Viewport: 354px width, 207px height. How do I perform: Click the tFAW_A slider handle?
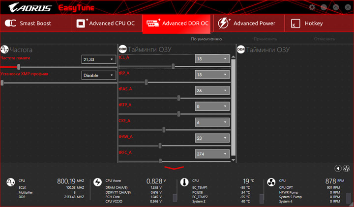pos(160,146)
